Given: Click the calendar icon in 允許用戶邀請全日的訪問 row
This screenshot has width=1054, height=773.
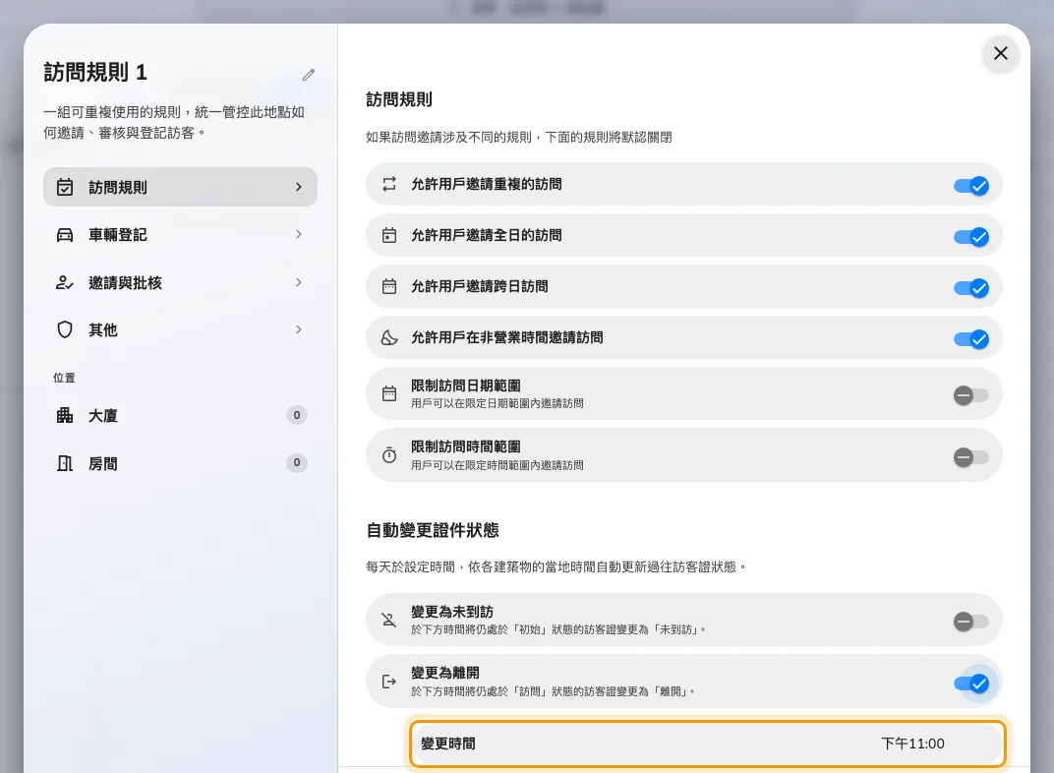Looking at the screenshot, I should click(x=389, y=235).
